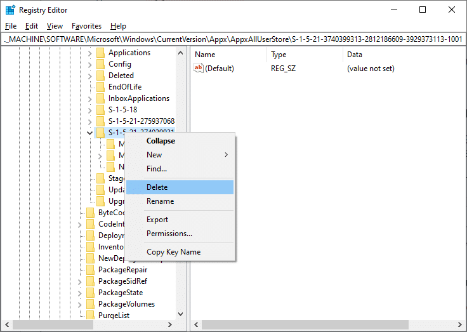467x332 pixels.
Task: Select the (Default) value name
Action: tap(220, 69)
